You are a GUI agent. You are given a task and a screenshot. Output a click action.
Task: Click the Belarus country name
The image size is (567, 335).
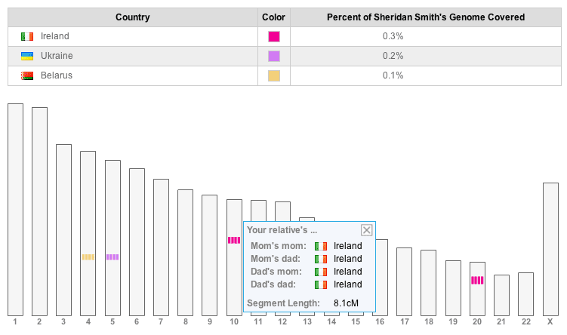(57, 75)
